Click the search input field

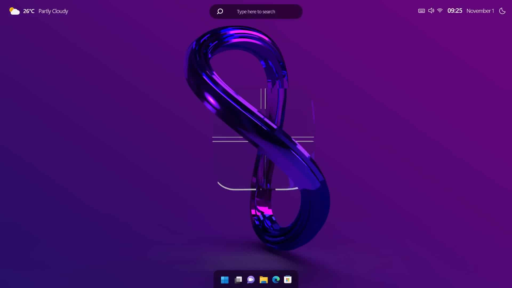[256, 11]
